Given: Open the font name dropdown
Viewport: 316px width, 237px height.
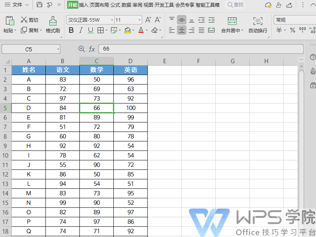Looking at the screenshot, I should tap(112, 20).
